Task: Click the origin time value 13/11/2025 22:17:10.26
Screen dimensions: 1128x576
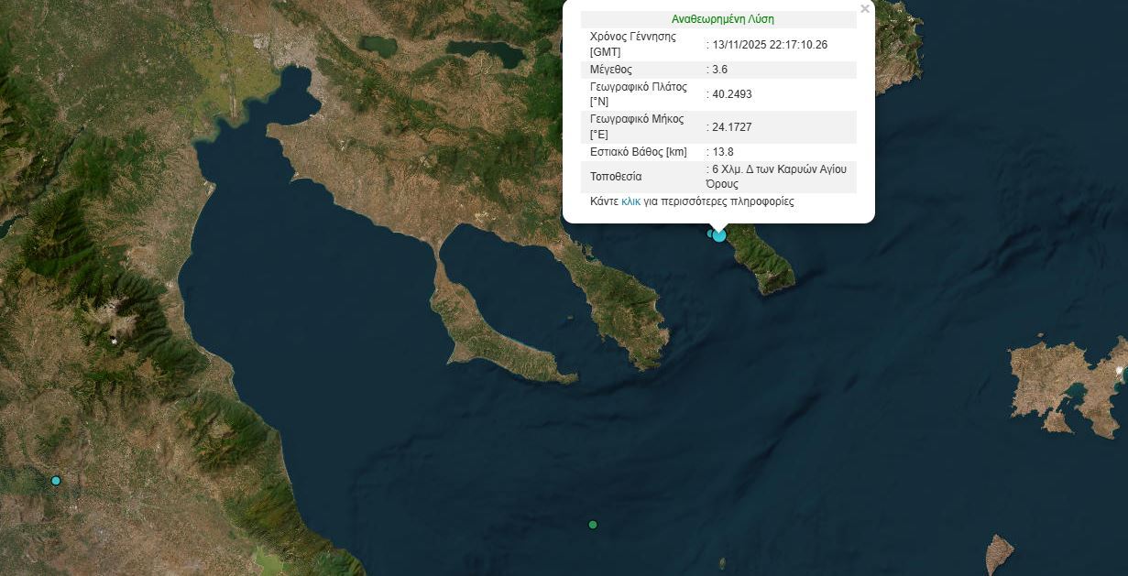Action: (x=770, y=44)
